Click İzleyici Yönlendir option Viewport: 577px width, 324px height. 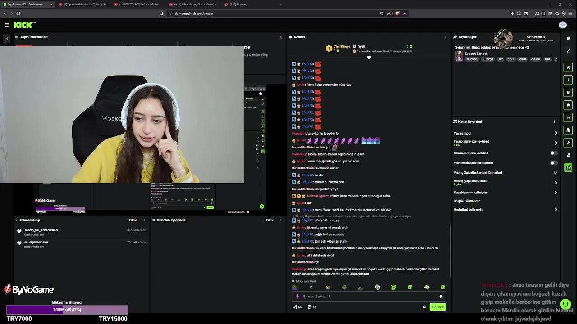tap(467, 201)
